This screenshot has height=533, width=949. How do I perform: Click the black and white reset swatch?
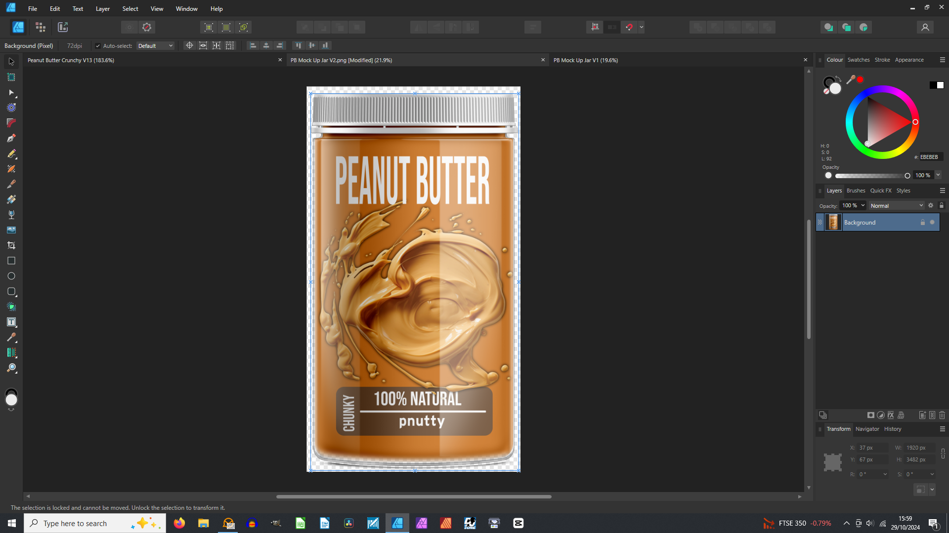(937, 85)
